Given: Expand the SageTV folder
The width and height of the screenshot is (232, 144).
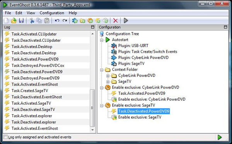Looking at the screenshot, I should pos(108,82).
